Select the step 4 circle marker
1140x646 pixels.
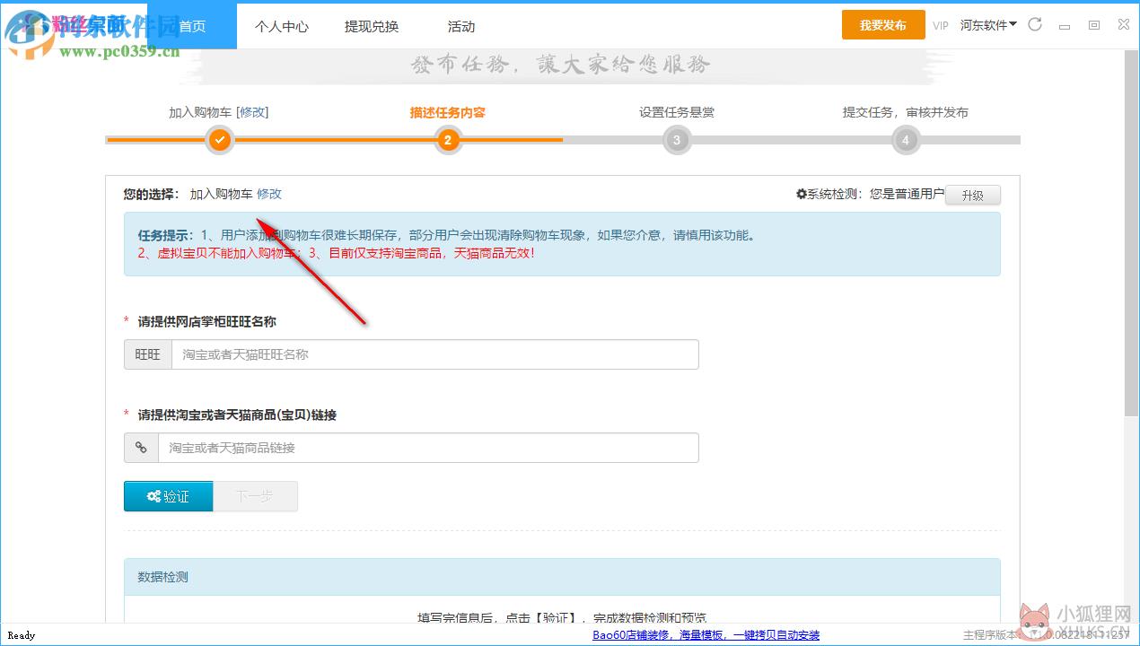pos(906,140)
